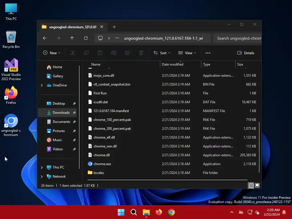Click the Rename icon in toolbar

click(113, 53)
